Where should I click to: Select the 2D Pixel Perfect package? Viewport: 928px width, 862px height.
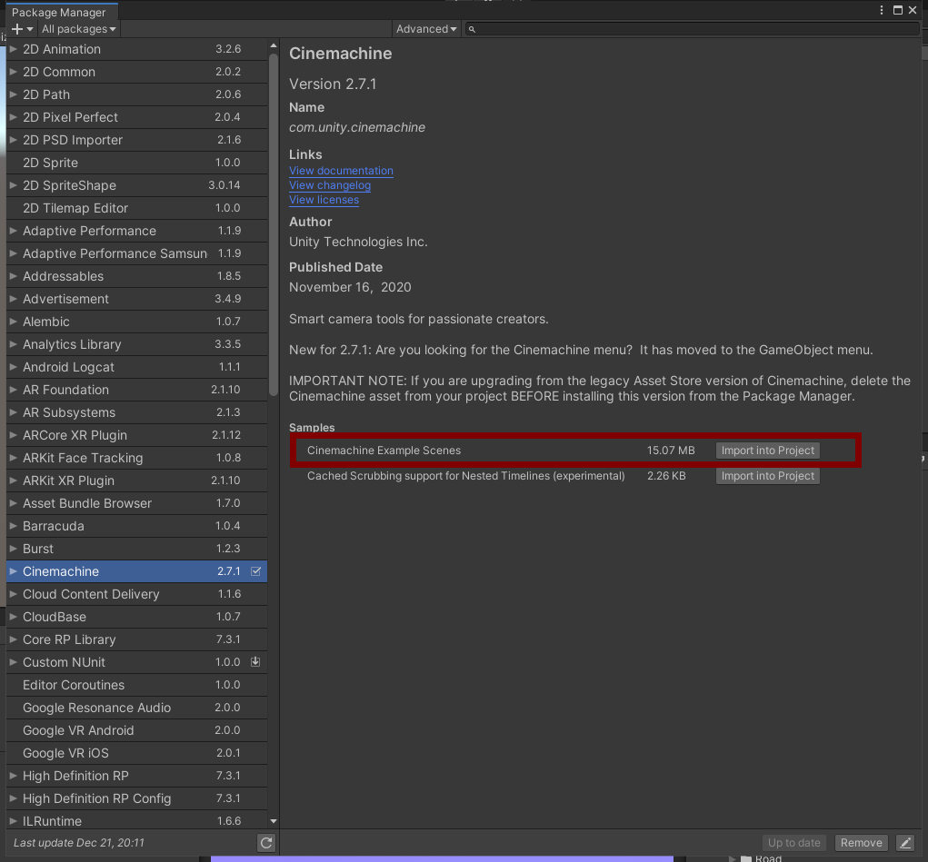click(x=136, y=117)
